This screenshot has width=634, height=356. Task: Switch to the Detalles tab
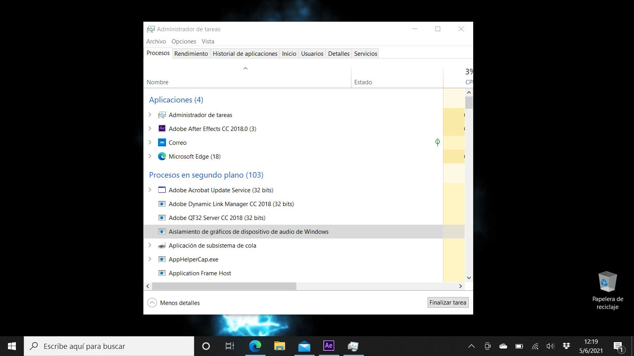tap(339, 54)
